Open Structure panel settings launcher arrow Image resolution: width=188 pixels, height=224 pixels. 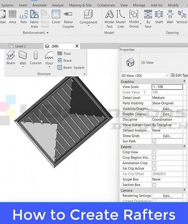coord(85,74)
